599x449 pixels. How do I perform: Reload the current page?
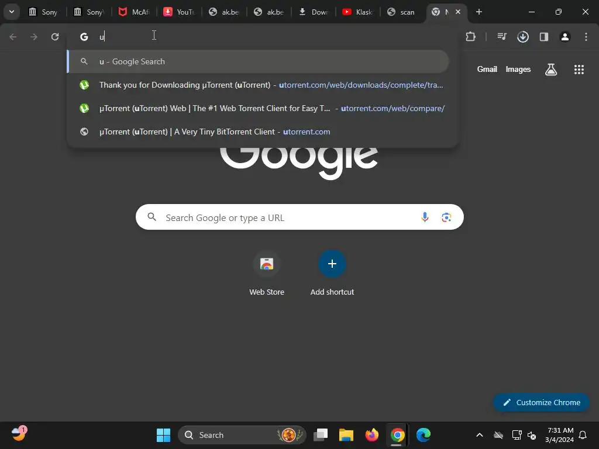(55, 37)
